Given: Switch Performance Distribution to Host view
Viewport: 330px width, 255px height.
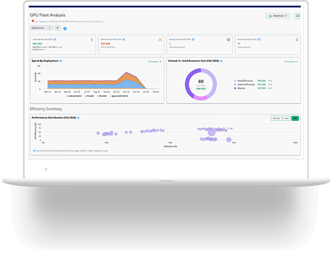Looking at the screenshot, I should pyautogui.click(x=287, y=118).
